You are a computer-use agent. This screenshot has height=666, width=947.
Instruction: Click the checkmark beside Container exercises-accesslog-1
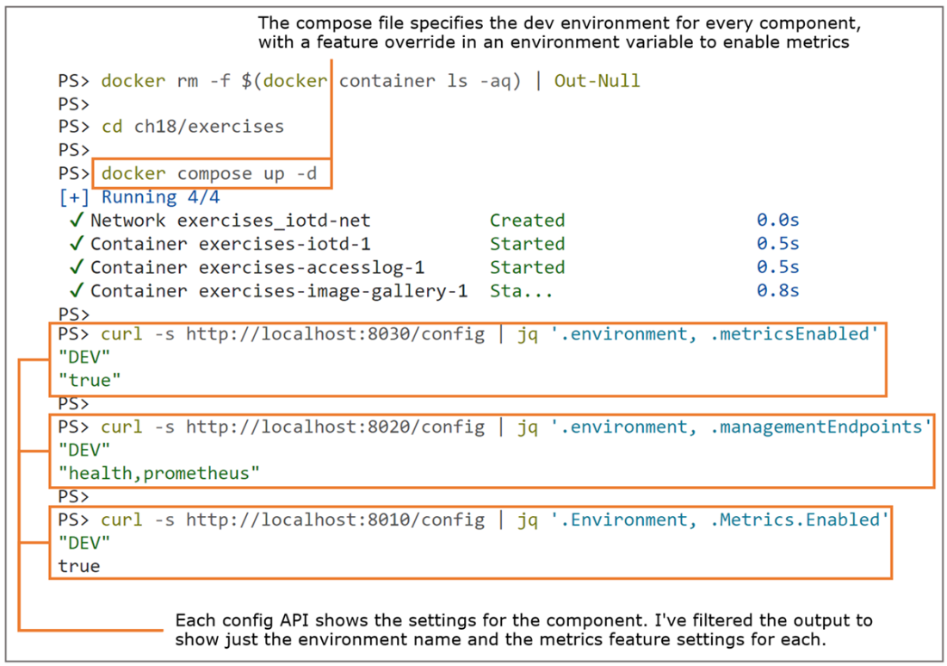click(76, 267)
